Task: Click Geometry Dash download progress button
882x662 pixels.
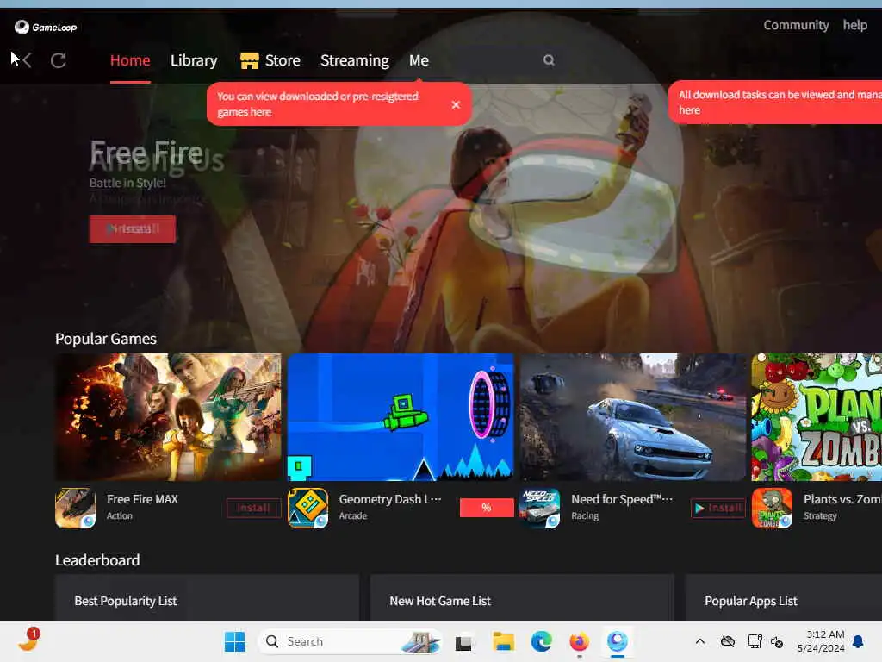Action: tap(487, 508)
